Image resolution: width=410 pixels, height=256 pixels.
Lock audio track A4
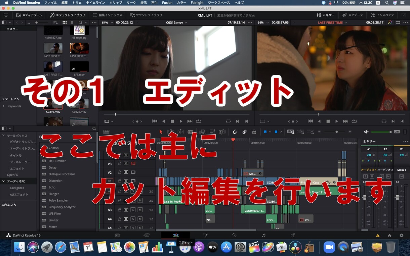click(x=119, y=219)
